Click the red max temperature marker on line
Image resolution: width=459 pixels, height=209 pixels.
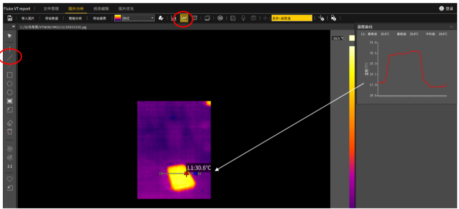click(186, 173)
